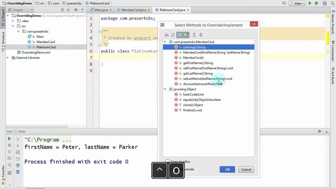This screenshot has width=336, height=189.
Task: Collapse com.prasertcbs package in tree
Action: click(18, 31)
